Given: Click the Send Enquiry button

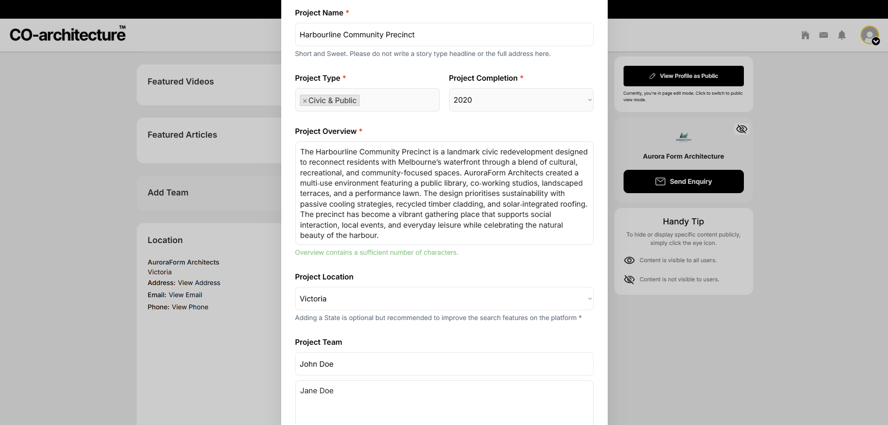Looking at the screenshot, I should 683,181.
